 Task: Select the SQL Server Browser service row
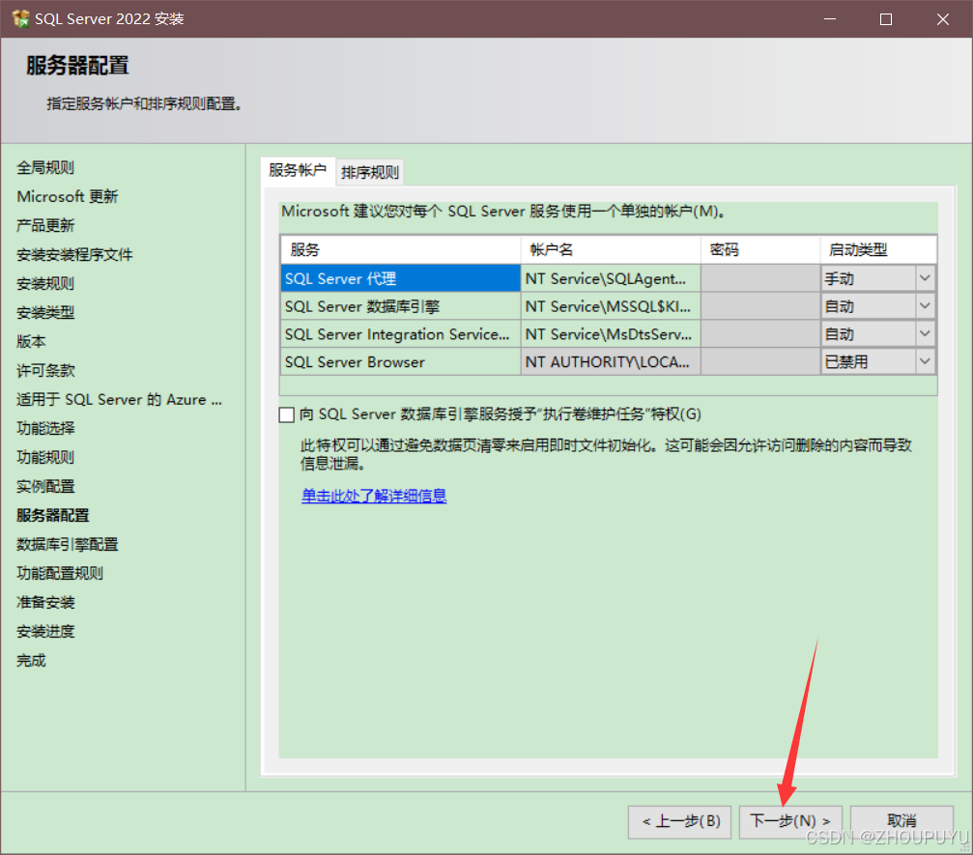[x=400, y=361]
